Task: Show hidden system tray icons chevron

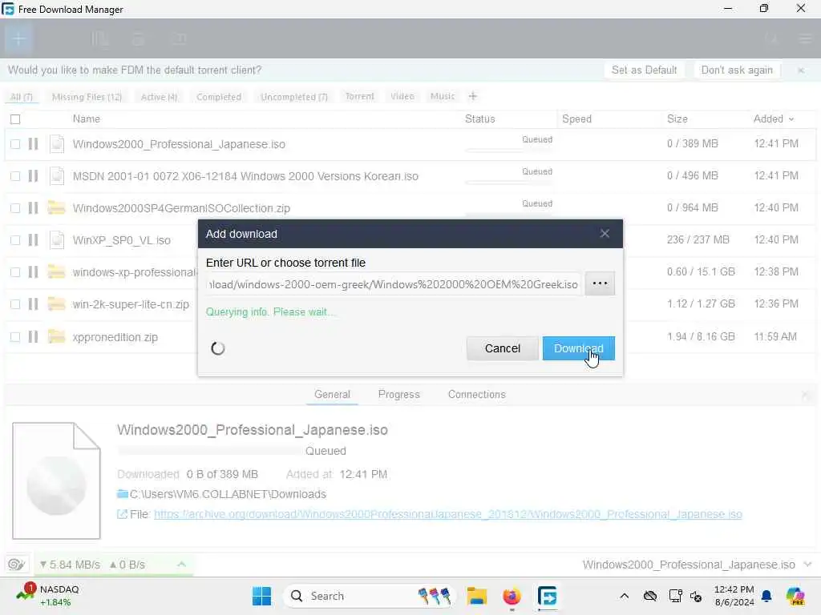Action: click(x=624, y=596)
